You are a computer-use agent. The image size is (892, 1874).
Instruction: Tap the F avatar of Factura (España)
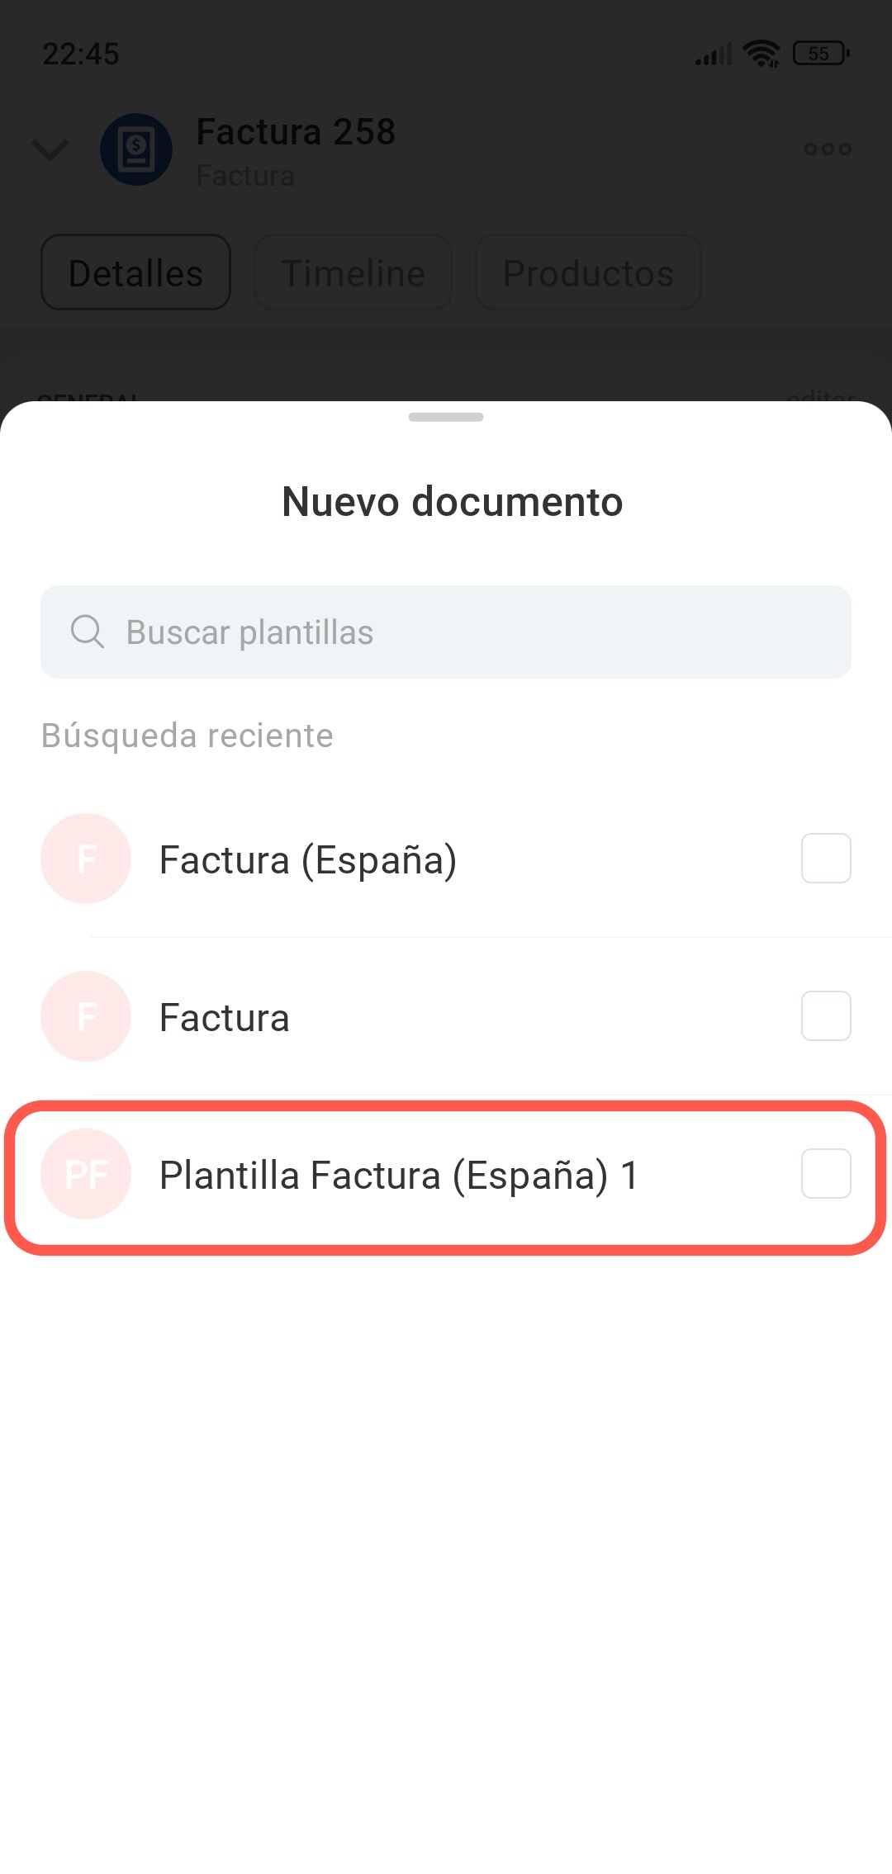coord(86,859)
